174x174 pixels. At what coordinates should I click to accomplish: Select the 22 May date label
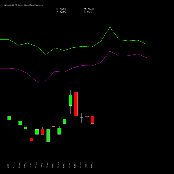(69, 165)
